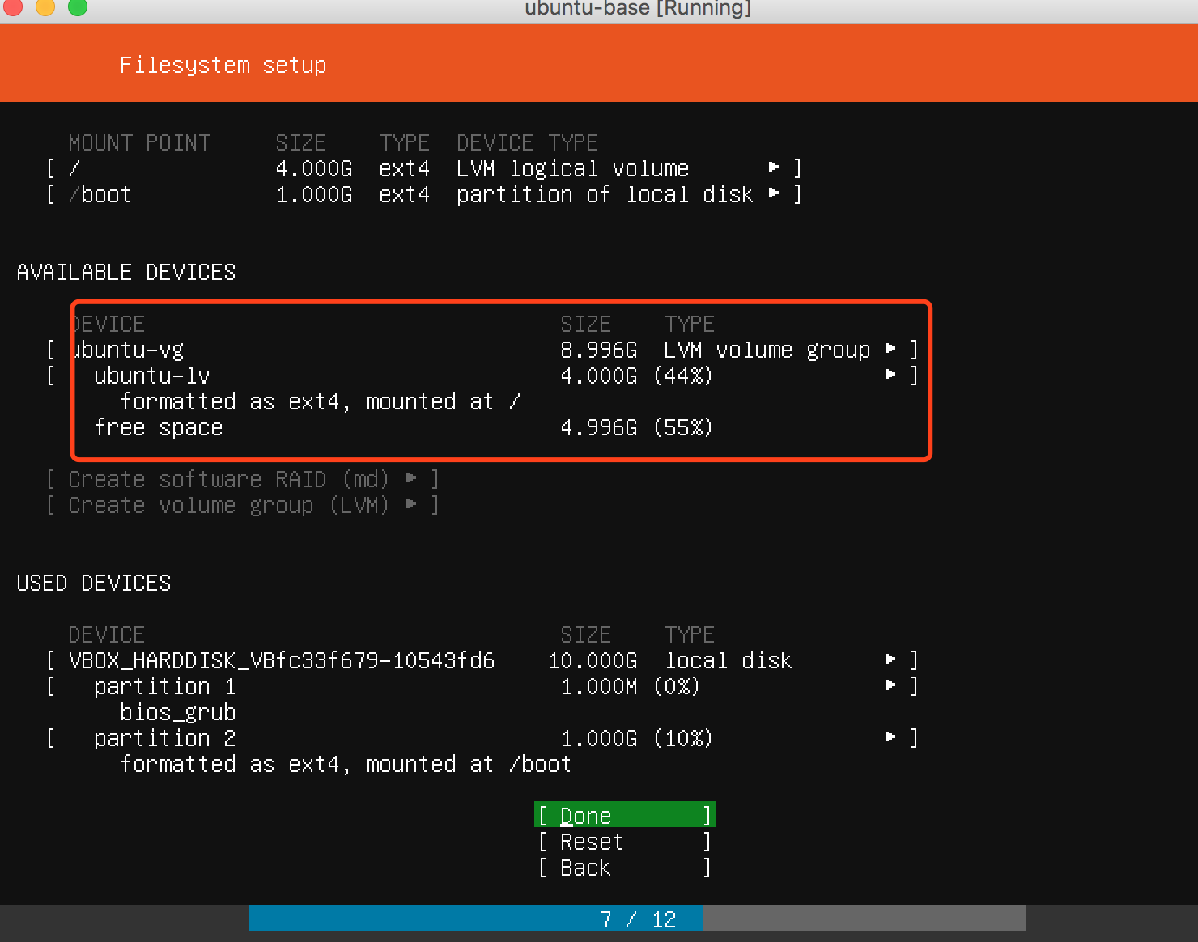
Task: Click 'formatted as ext4, mounted at /' text
Action: pyautogui.click(x=320, y=401)
